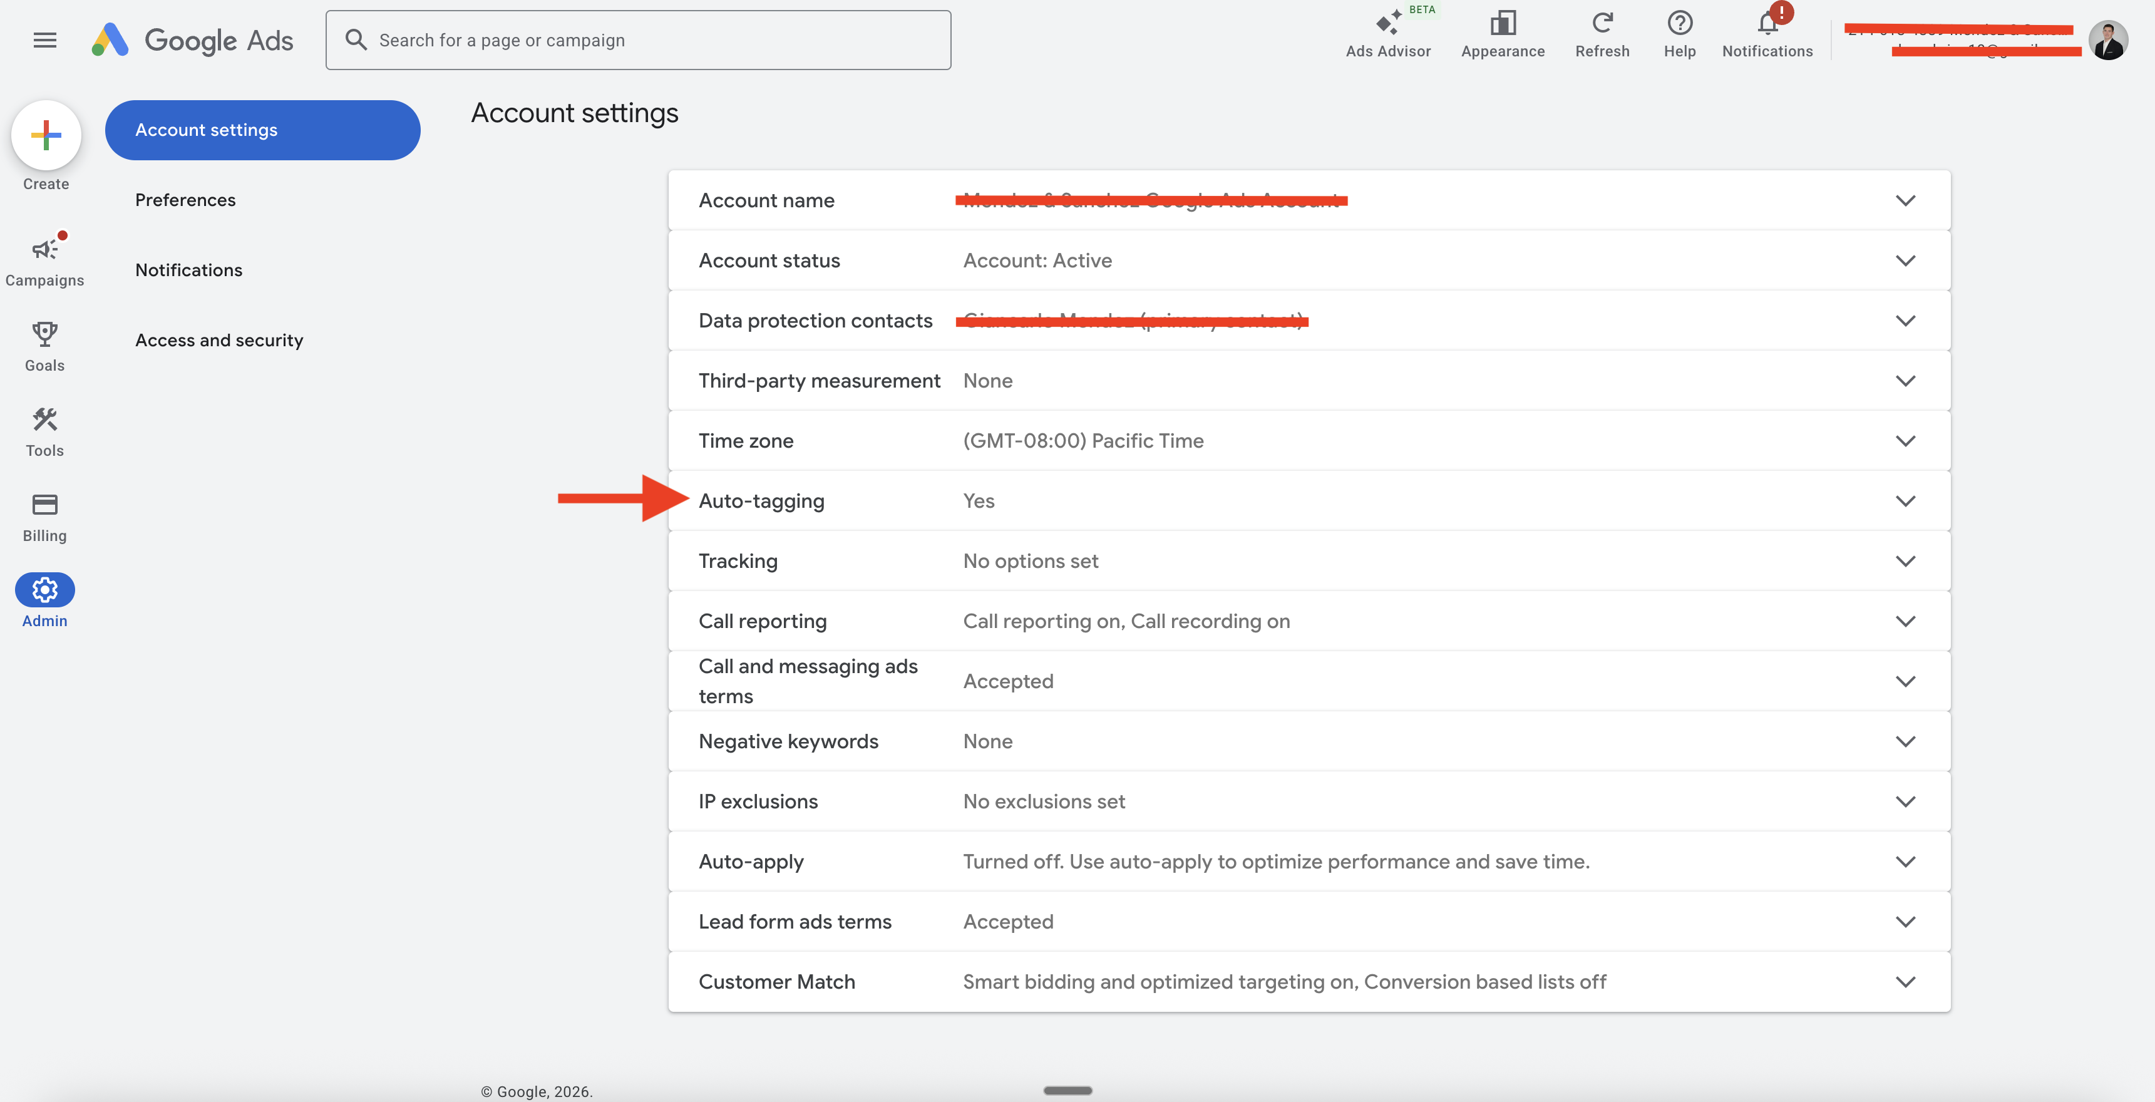The width and height of the screenshot is (2155, 1102).
Task: Open Campaigns from the sidebar
Action: point(45,249)
